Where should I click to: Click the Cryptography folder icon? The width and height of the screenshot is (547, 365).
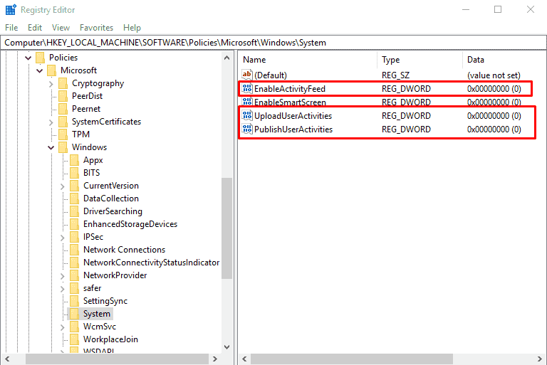point(63,83)
